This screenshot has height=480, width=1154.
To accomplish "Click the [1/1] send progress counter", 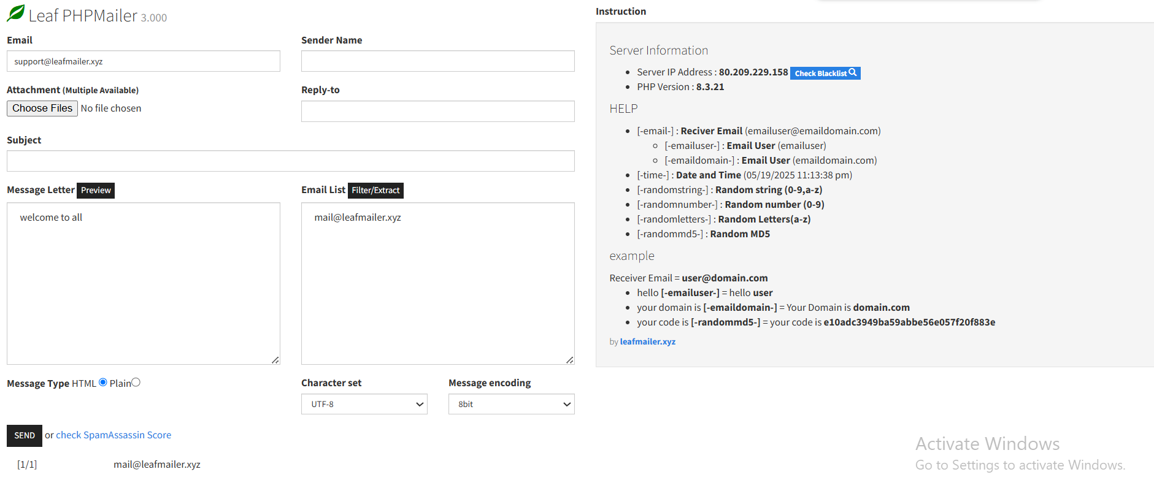I will (27, 464).
